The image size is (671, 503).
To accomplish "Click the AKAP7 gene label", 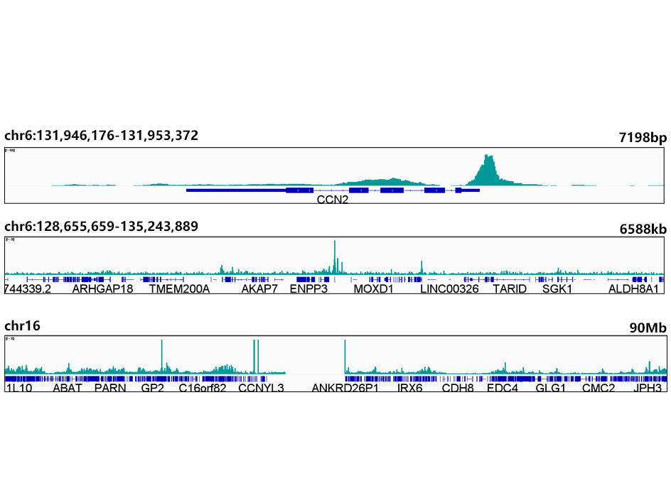I will [259, 289].
